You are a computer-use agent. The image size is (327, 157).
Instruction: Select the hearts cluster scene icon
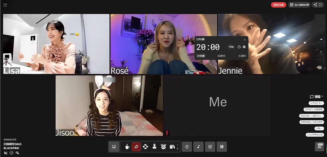pos(145,147)
